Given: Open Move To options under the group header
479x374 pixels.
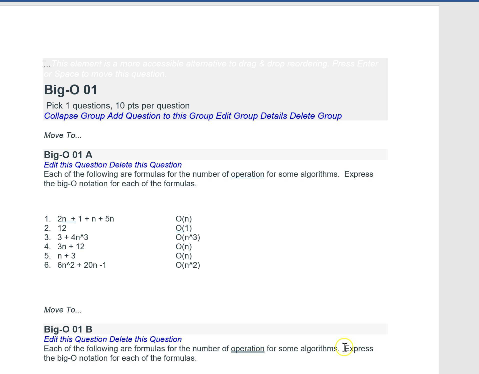Looking at the screenshot, I should [63, 135].
